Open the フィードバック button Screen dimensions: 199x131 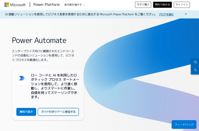pos(184,124)
